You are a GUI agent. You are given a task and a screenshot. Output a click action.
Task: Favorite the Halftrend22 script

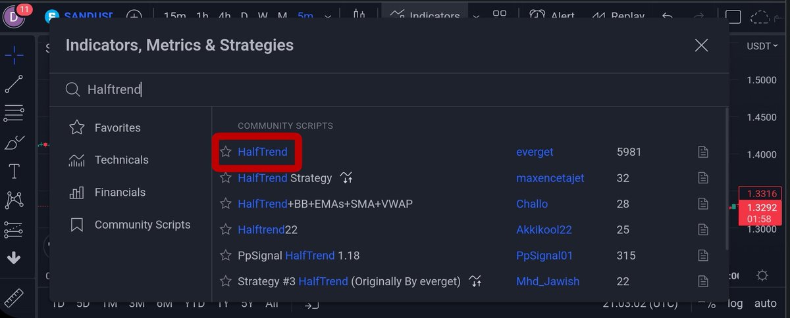coord(226,230)
